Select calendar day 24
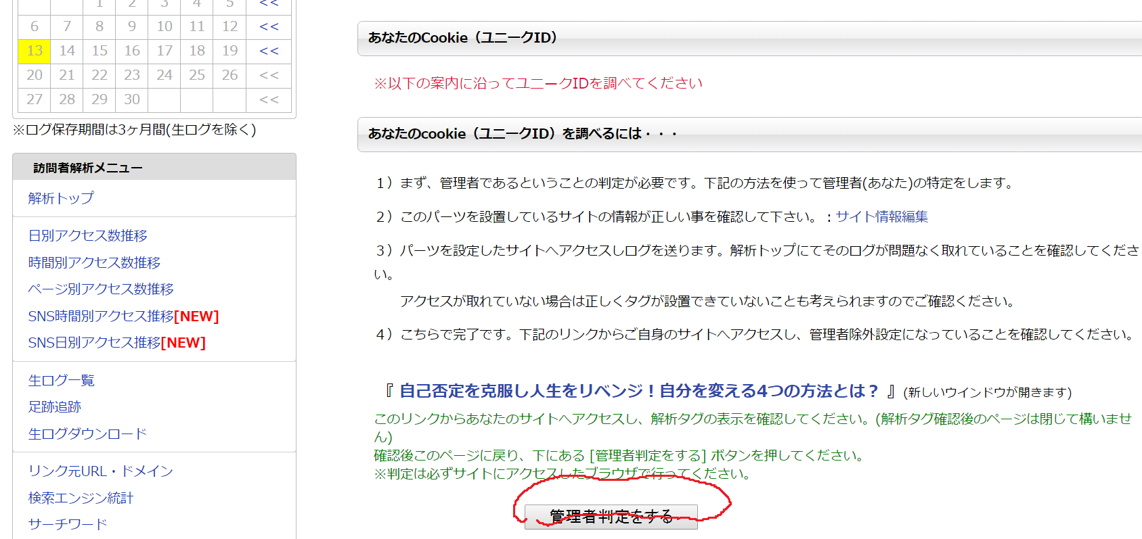The height and width of the screenshot is (539, 1142). (164, 75)
